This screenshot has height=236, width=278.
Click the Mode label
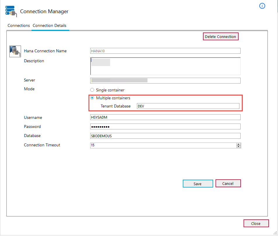(x=29, y=89)
